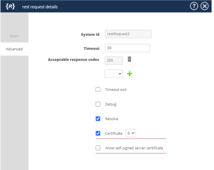
Task: Open help via the question mark icon
Action: tap(194, 7)
